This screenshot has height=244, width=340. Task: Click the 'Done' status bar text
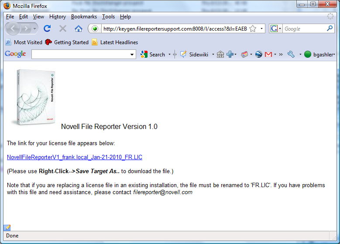click(x=12, y=236)
